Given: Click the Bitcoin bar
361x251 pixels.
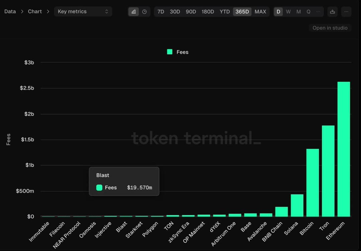Looking at the screenshot, I should coord(313,183).
